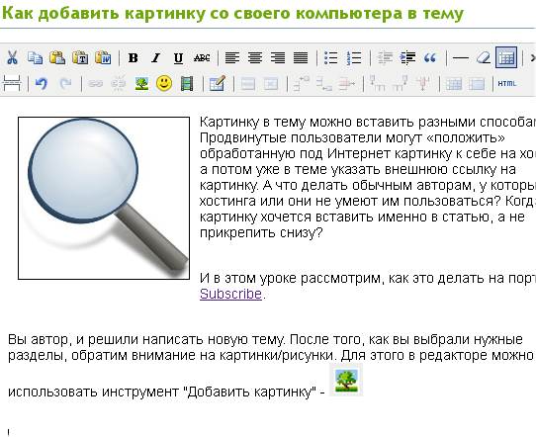The width and height of the screenshot is (536, 437).
Task: Open Insert image tree icon in toolbar
Action: tap(141, 83)
